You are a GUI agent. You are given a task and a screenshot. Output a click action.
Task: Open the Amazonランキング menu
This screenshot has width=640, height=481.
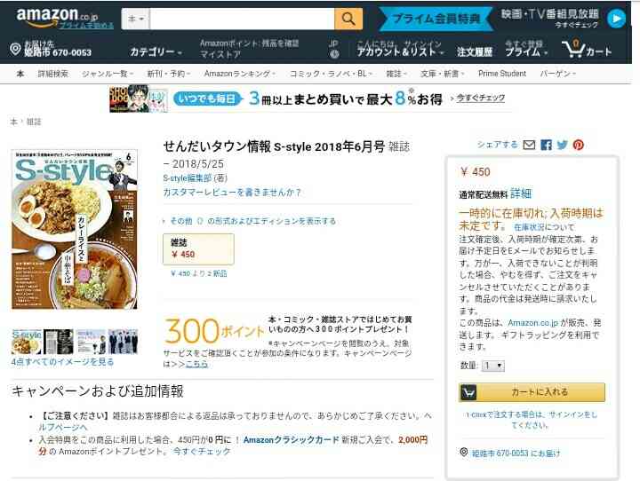click(x=240, y=74)
